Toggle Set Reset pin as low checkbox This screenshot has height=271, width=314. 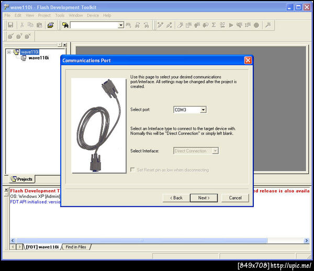coord(132,170)
